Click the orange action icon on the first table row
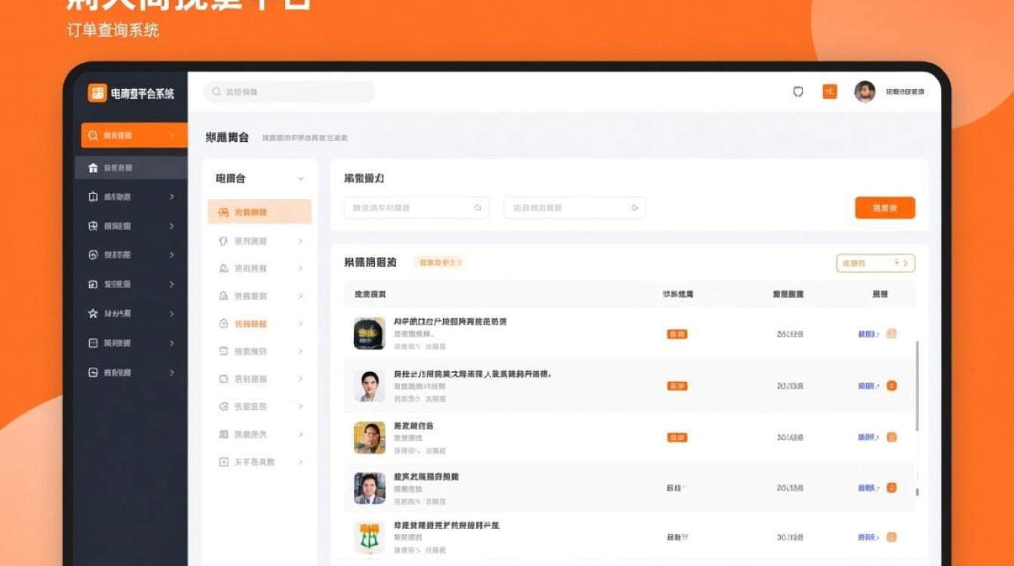 [891, 334]
